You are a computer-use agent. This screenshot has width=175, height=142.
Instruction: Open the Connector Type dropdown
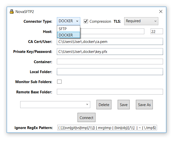pos(69,21)
